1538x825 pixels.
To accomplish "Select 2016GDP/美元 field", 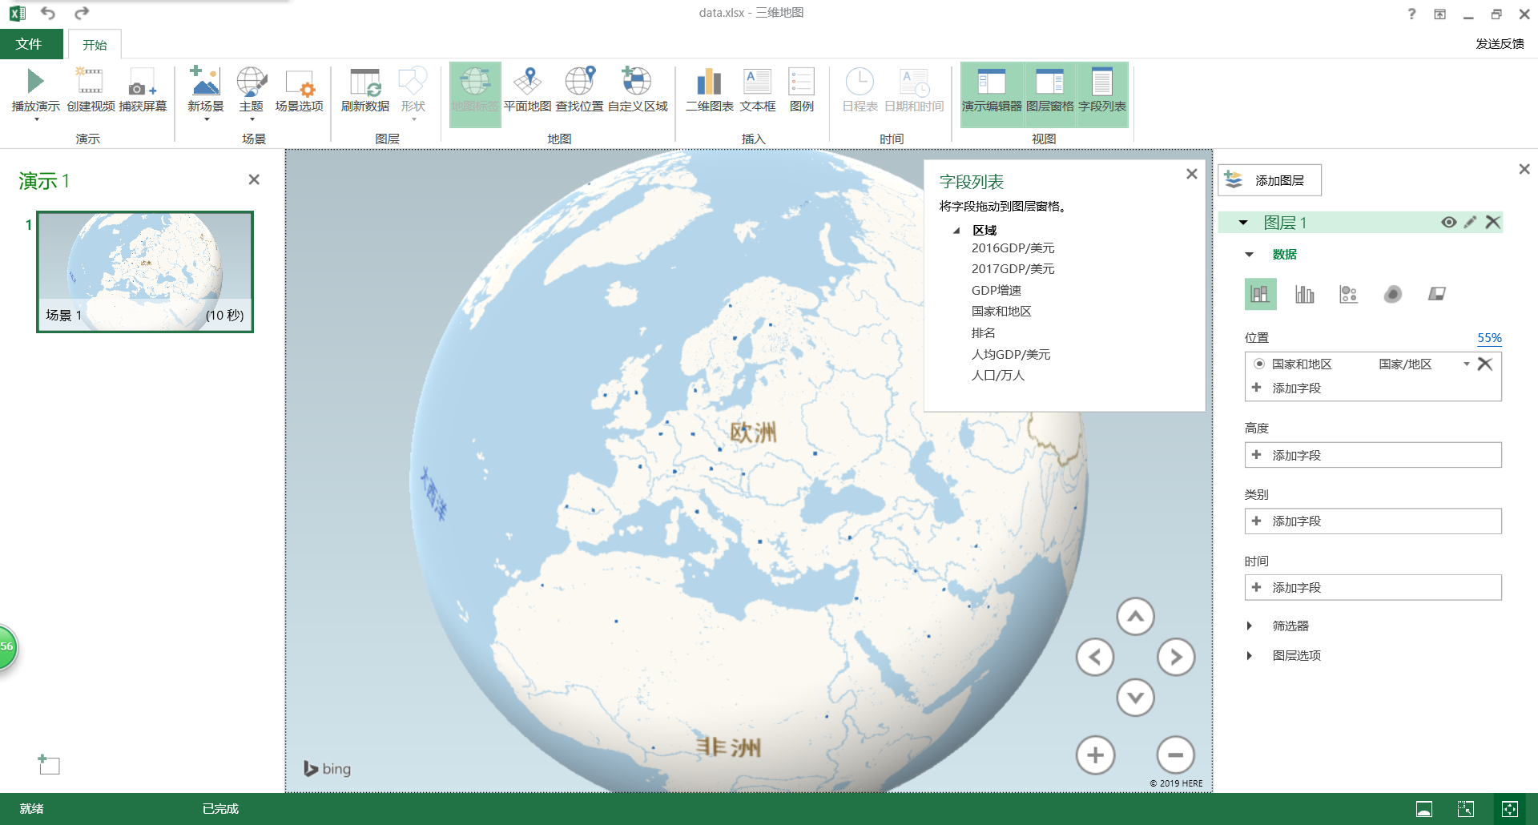I will click(x=1013, y=248).
